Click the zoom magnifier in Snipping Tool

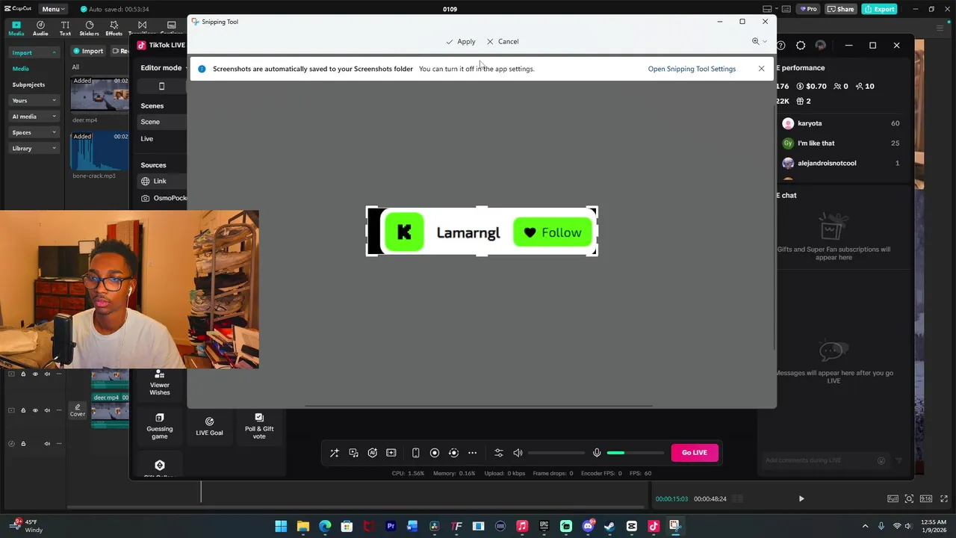click(x=756, y=42)
